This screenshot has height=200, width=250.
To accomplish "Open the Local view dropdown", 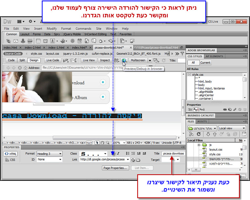I will point(232,128).
